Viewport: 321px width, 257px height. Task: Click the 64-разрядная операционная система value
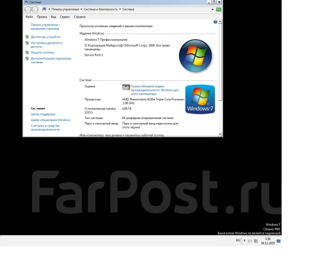(147, 118)
